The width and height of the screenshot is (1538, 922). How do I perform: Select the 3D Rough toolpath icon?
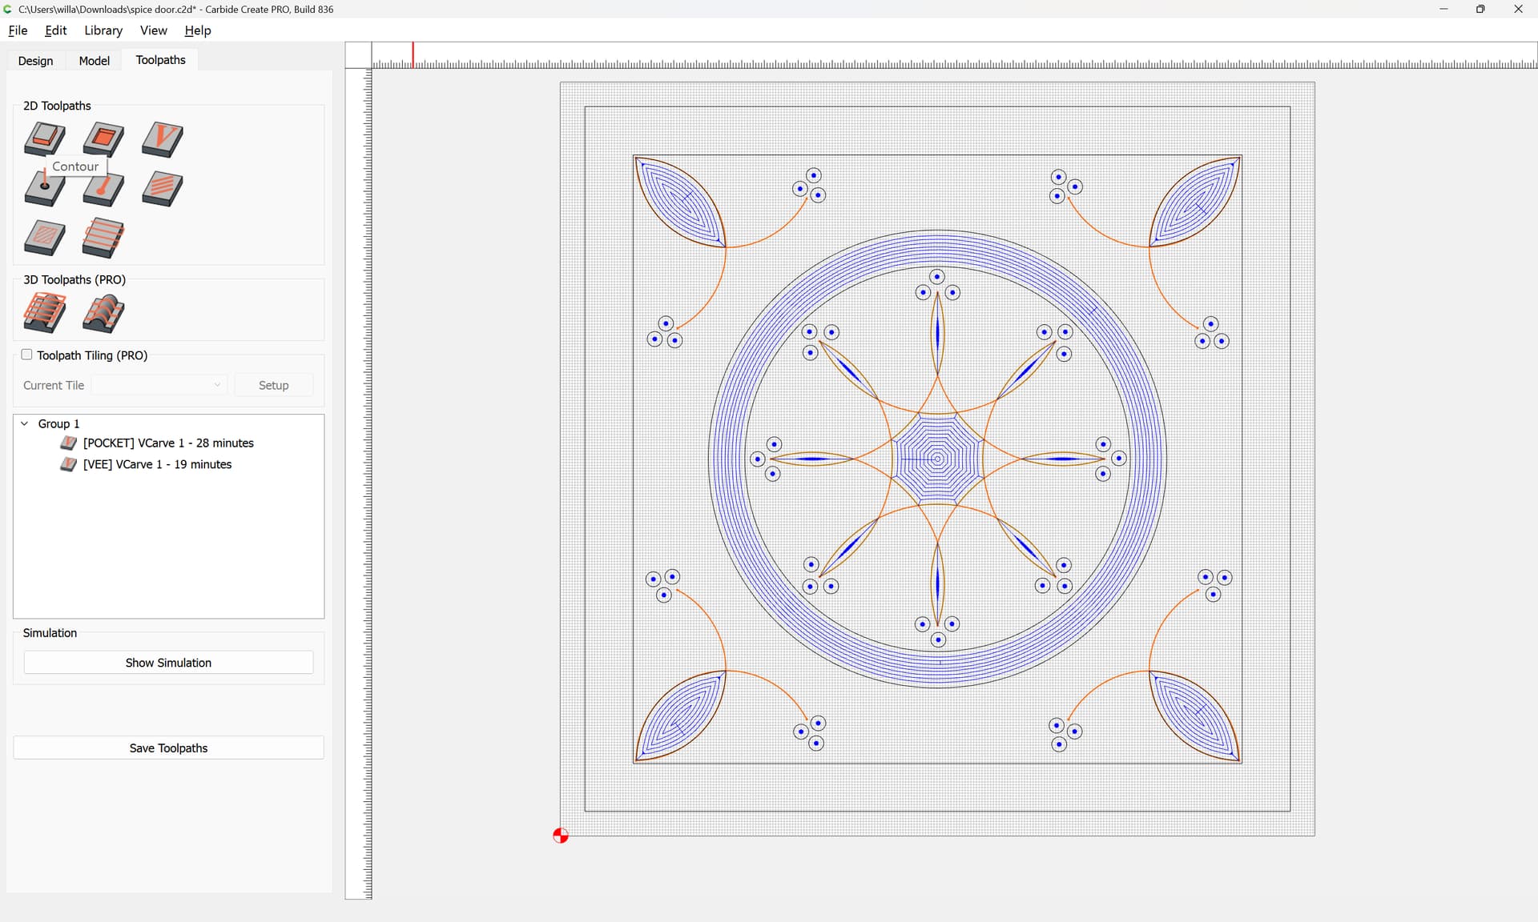(44, 313)
